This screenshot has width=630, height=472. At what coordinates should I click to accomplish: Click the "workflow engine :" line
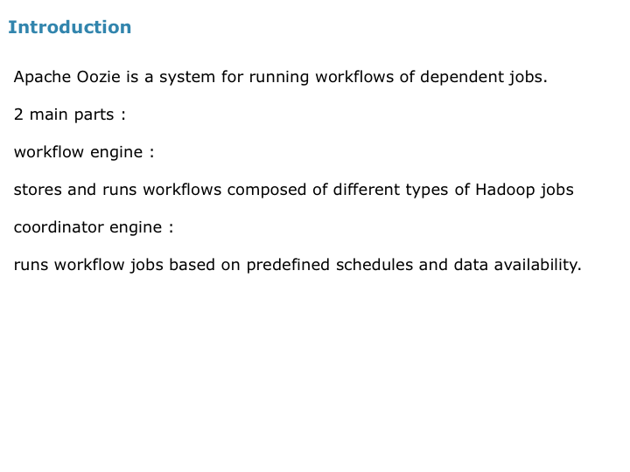click(x=84, y=152)
